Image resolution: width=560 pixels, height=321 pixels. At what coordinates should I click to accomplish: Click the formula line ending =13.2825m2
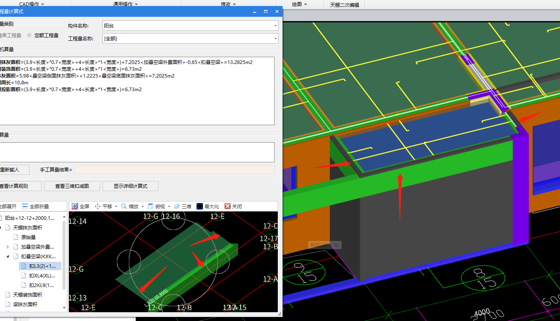pyautogui.click(x=126, y=62)
